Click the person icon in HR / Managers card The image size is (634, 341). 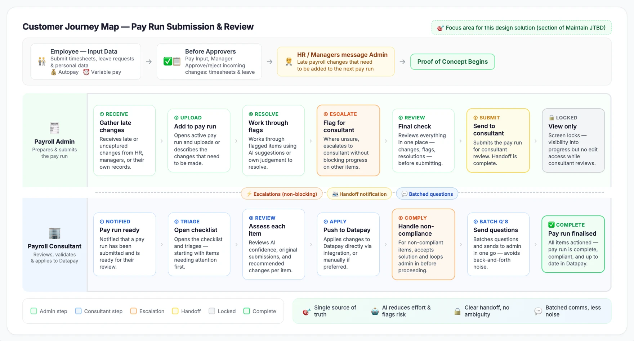[x=289, y=62]
